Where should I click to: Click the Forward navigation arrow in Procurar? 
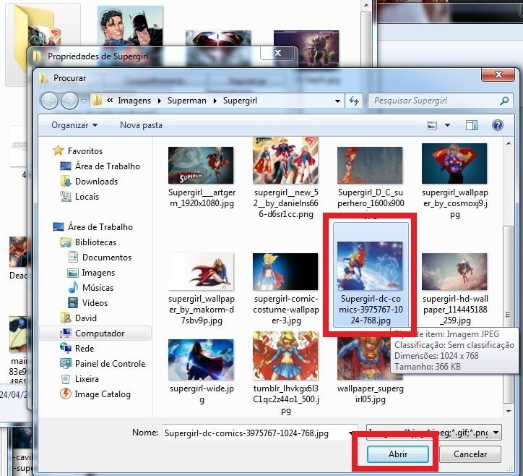69,101
